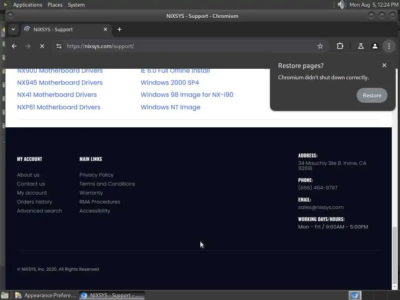Close the NIXSYS - Support tab
This screenshot has width=400, height=300.
(105, 29)
